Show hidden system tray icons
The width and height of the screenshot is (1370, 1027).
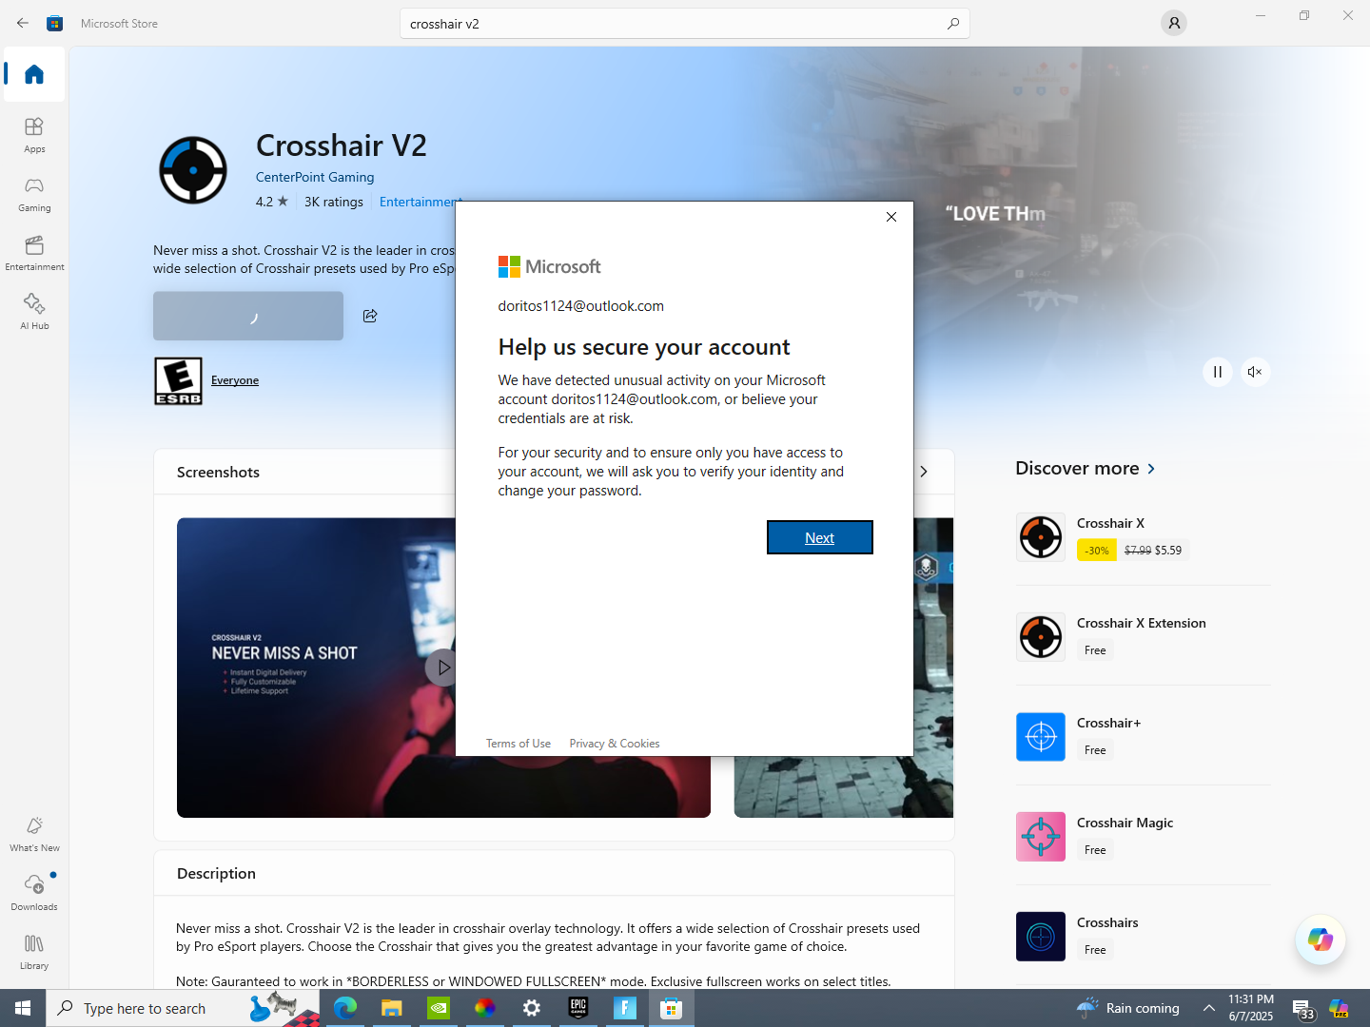pyautogui.click(x=1209, y=1008)
